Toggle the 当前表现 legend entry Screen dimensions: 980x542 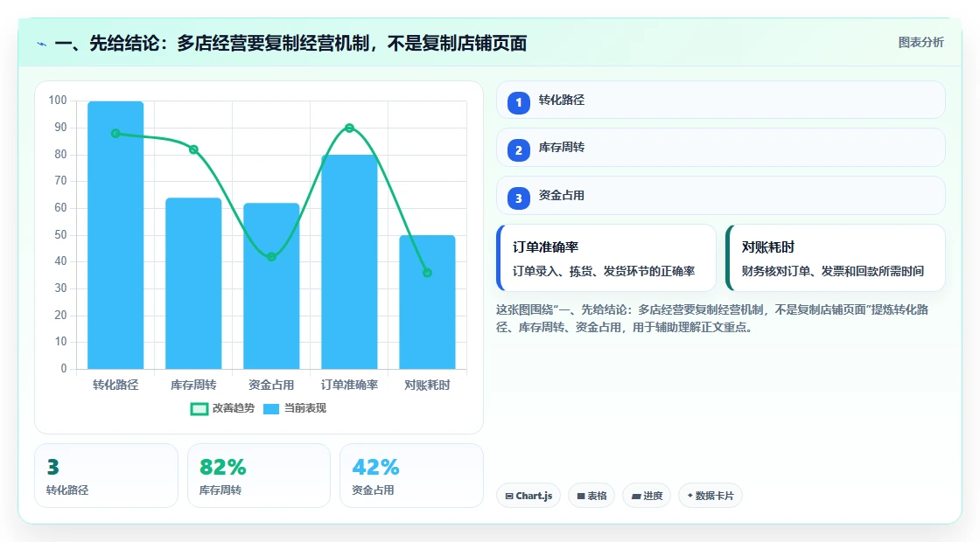(x=294, y=408)
